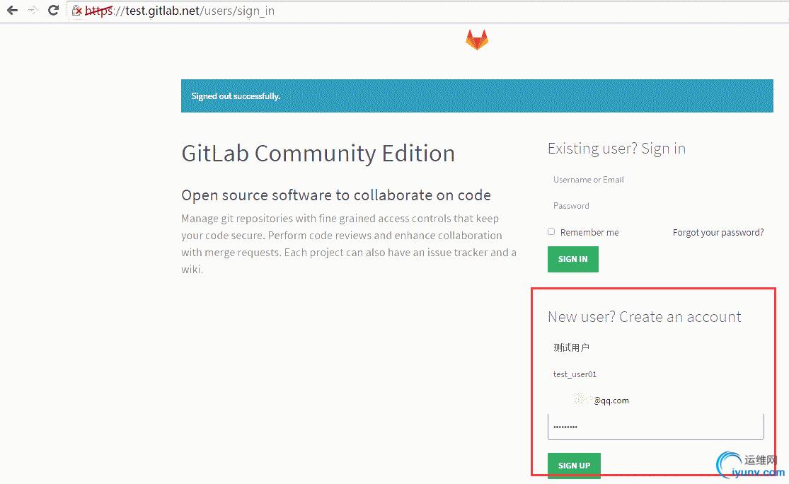Select the 'New user? Create an account' heading

coord(645,317)
